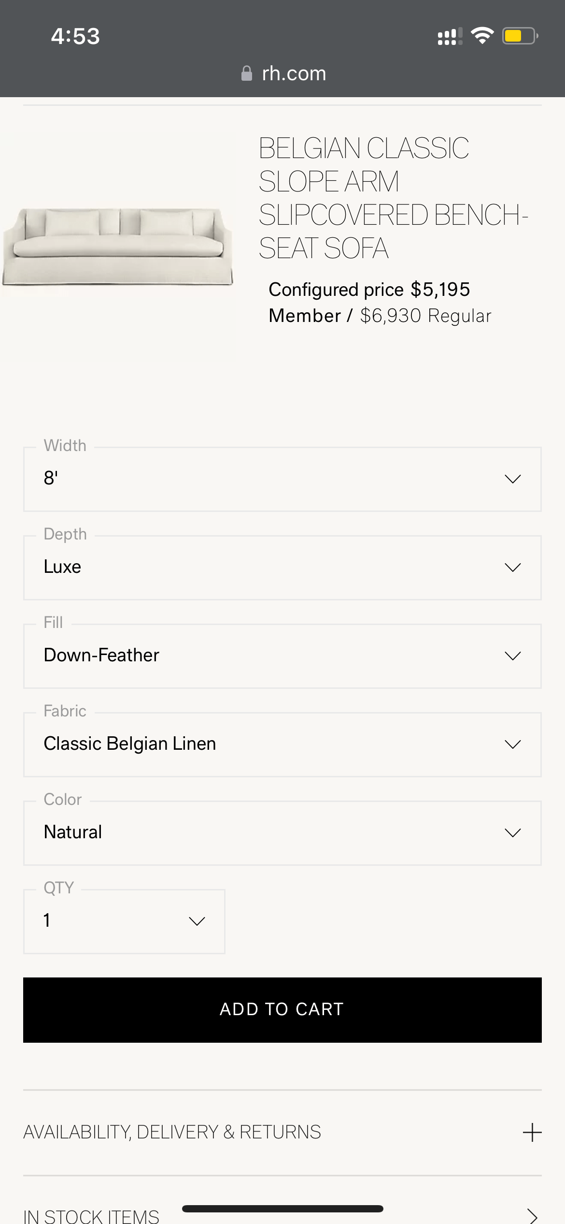Image resolution: width=565 pixels, height=1224 pixels.
Task: Open the Fabric dropdown Classic Belgian Linen
Action: click(x=282, y=744)
